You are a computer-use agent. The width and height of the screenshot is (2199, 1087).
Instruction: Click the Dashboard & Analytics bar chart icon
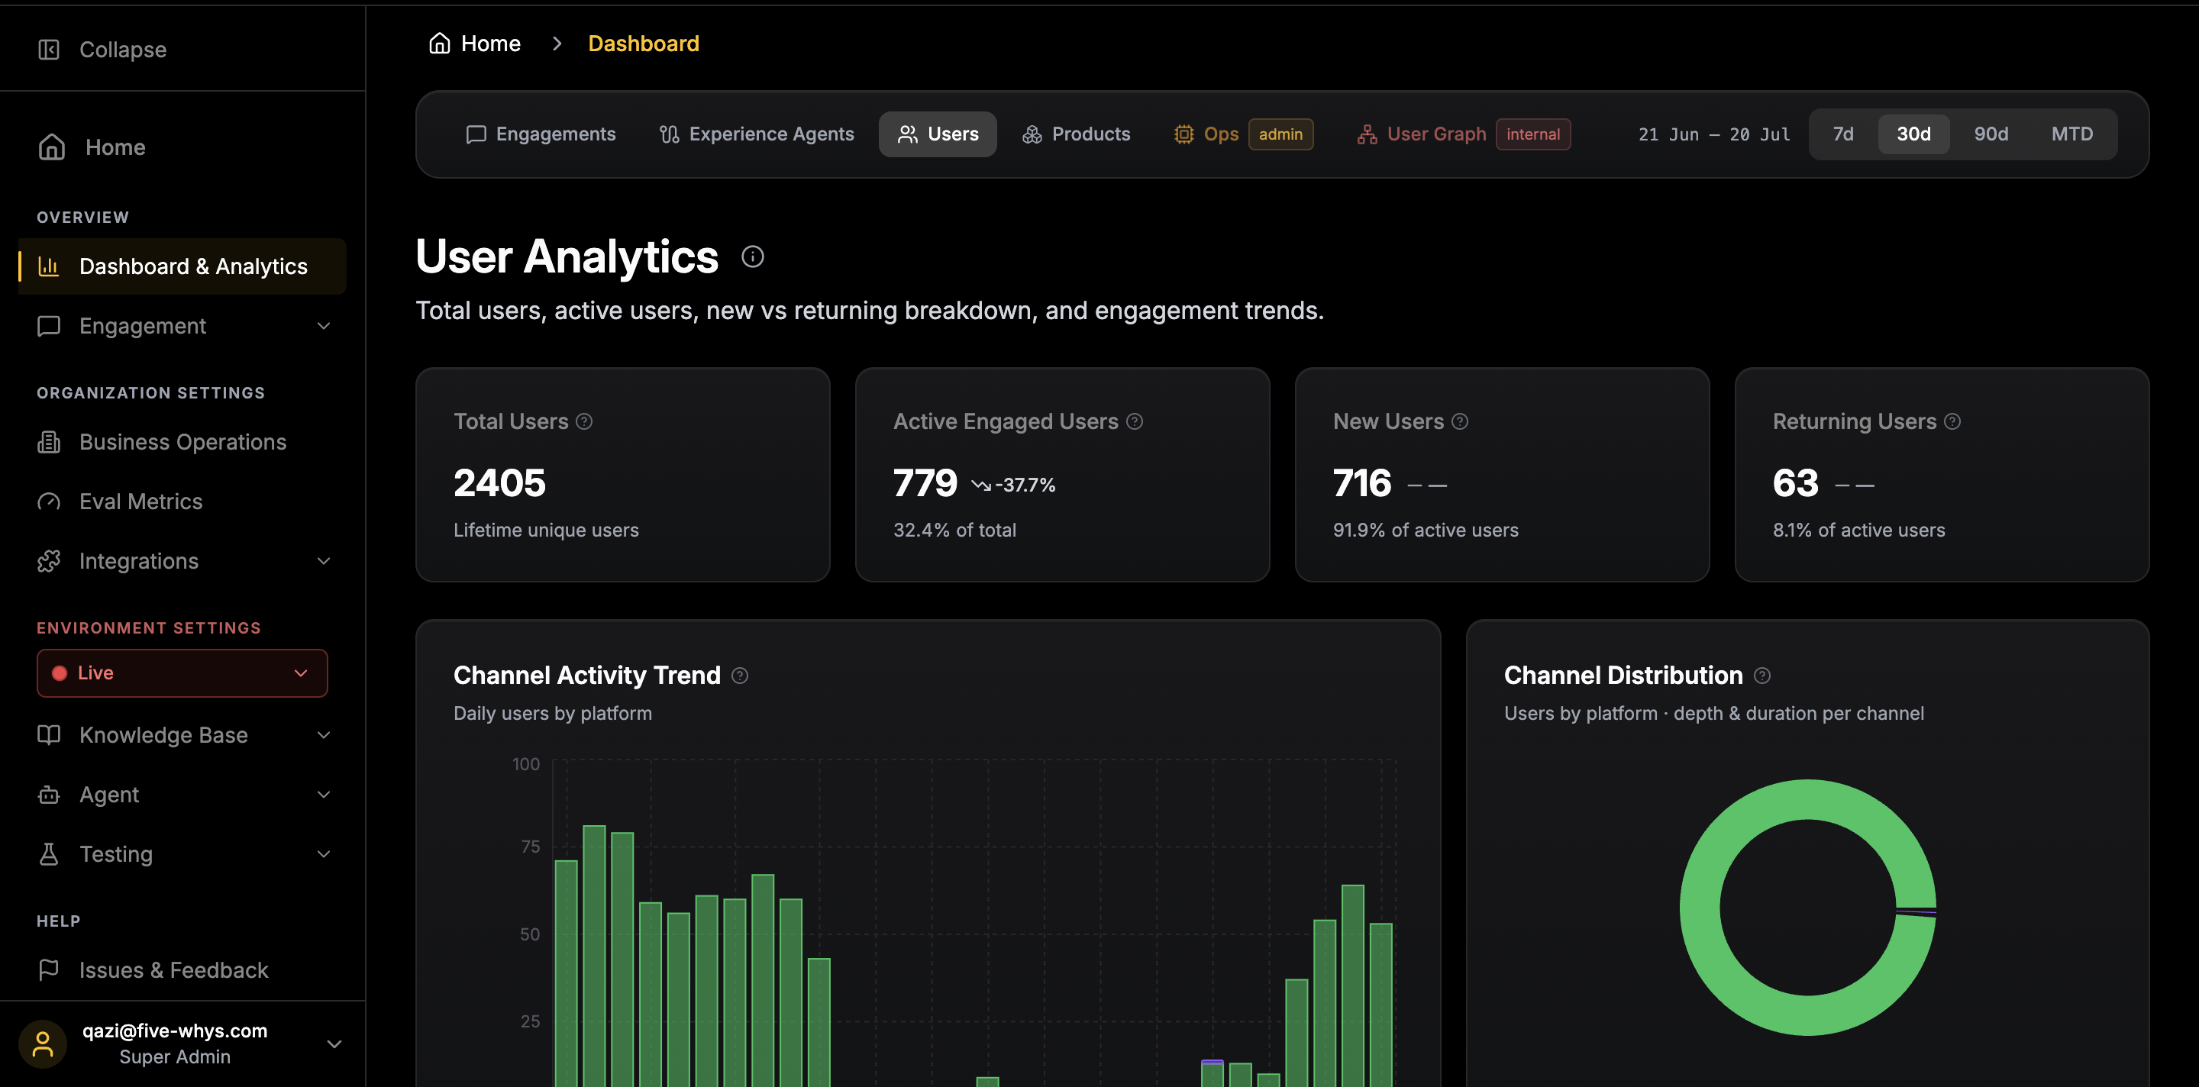(49, 266)
